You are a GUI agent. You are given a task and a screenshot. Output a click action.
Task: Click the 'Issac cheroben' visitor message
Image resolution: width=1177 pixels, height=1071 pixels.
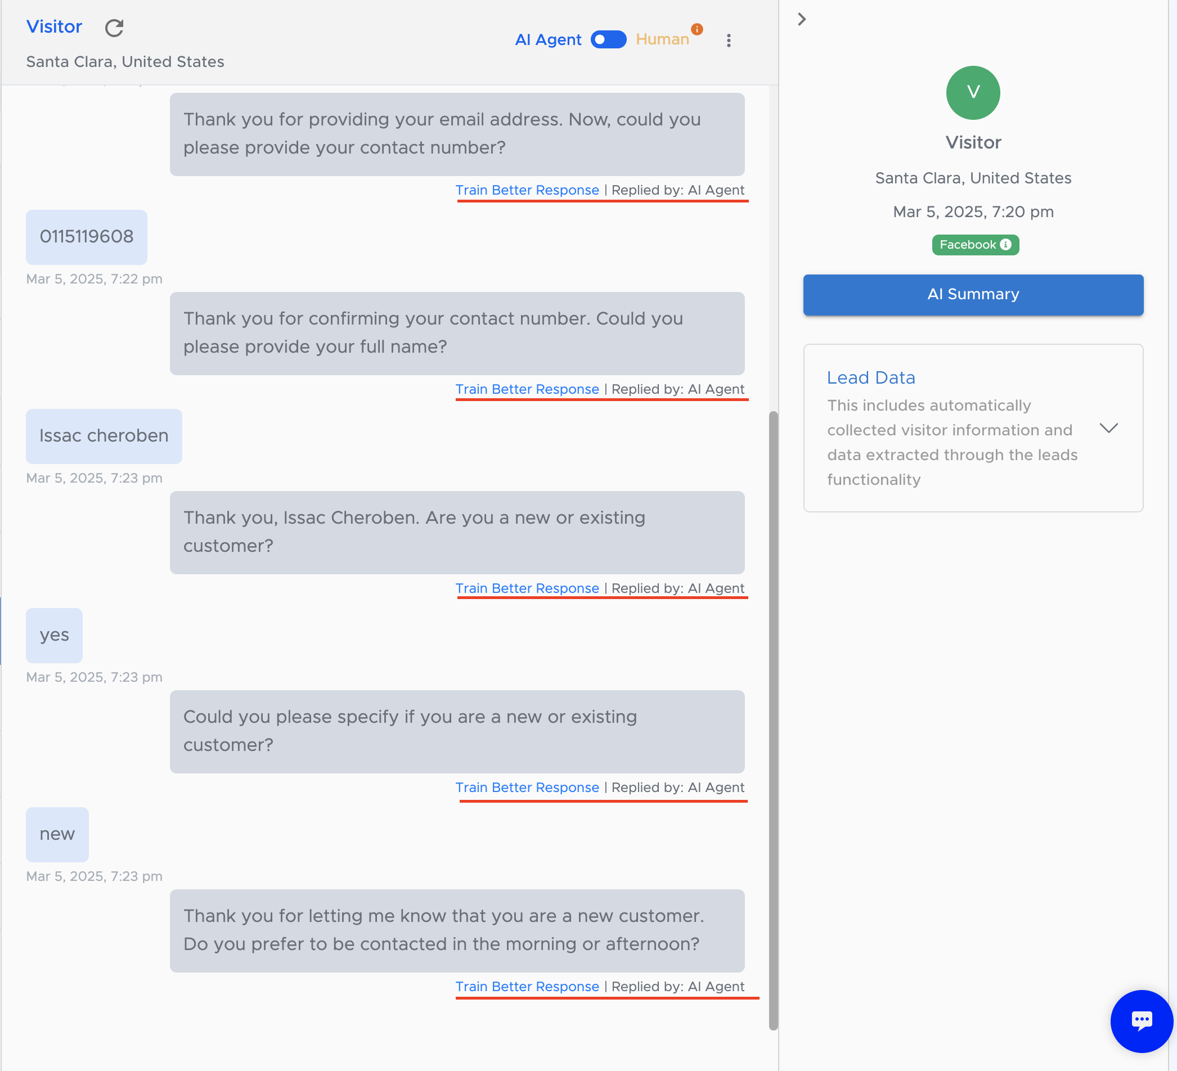click(104, 436)
